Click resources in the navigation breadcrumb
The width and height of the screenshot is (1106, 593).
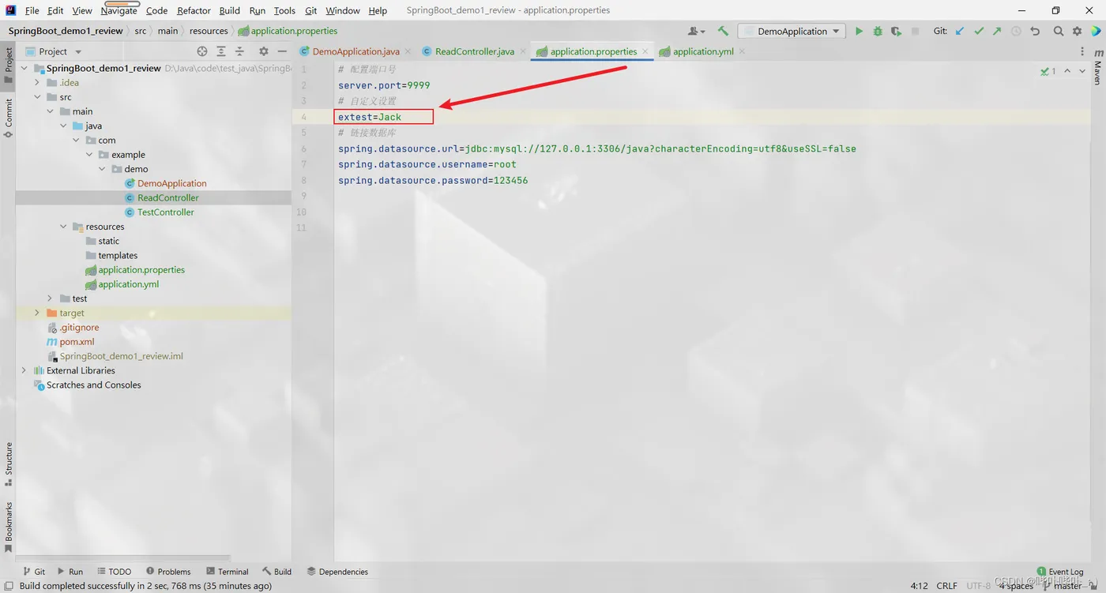209,31
